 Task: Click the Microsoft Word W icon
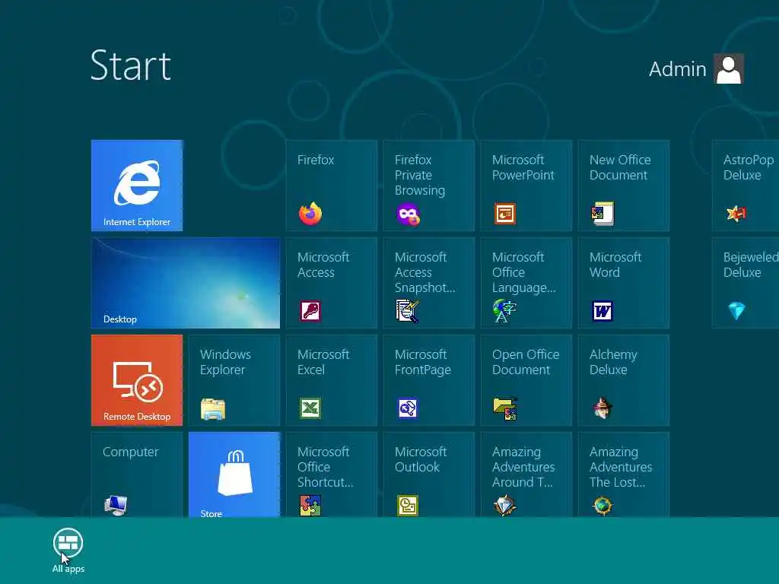603,311
